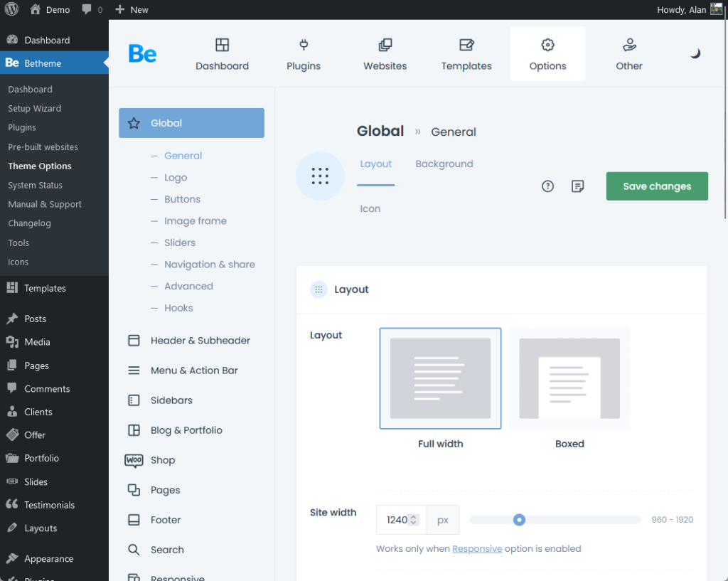This screenshot has width=728, height=581.
Task: Open Setup Wizard in WP sidebar
Action: tap(34, 108)
